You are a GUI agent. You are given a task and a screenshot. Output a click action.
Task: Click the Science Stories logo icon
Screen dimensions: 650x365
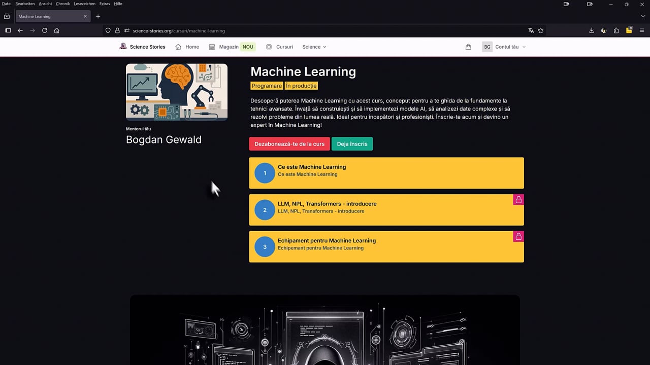pyautogui.click(x=123, y=47)
